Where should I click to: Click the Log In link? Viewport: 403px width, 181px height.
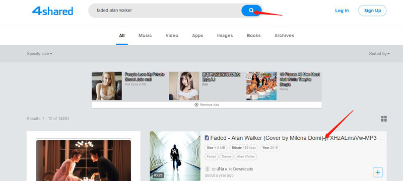(x=342, y=11)
